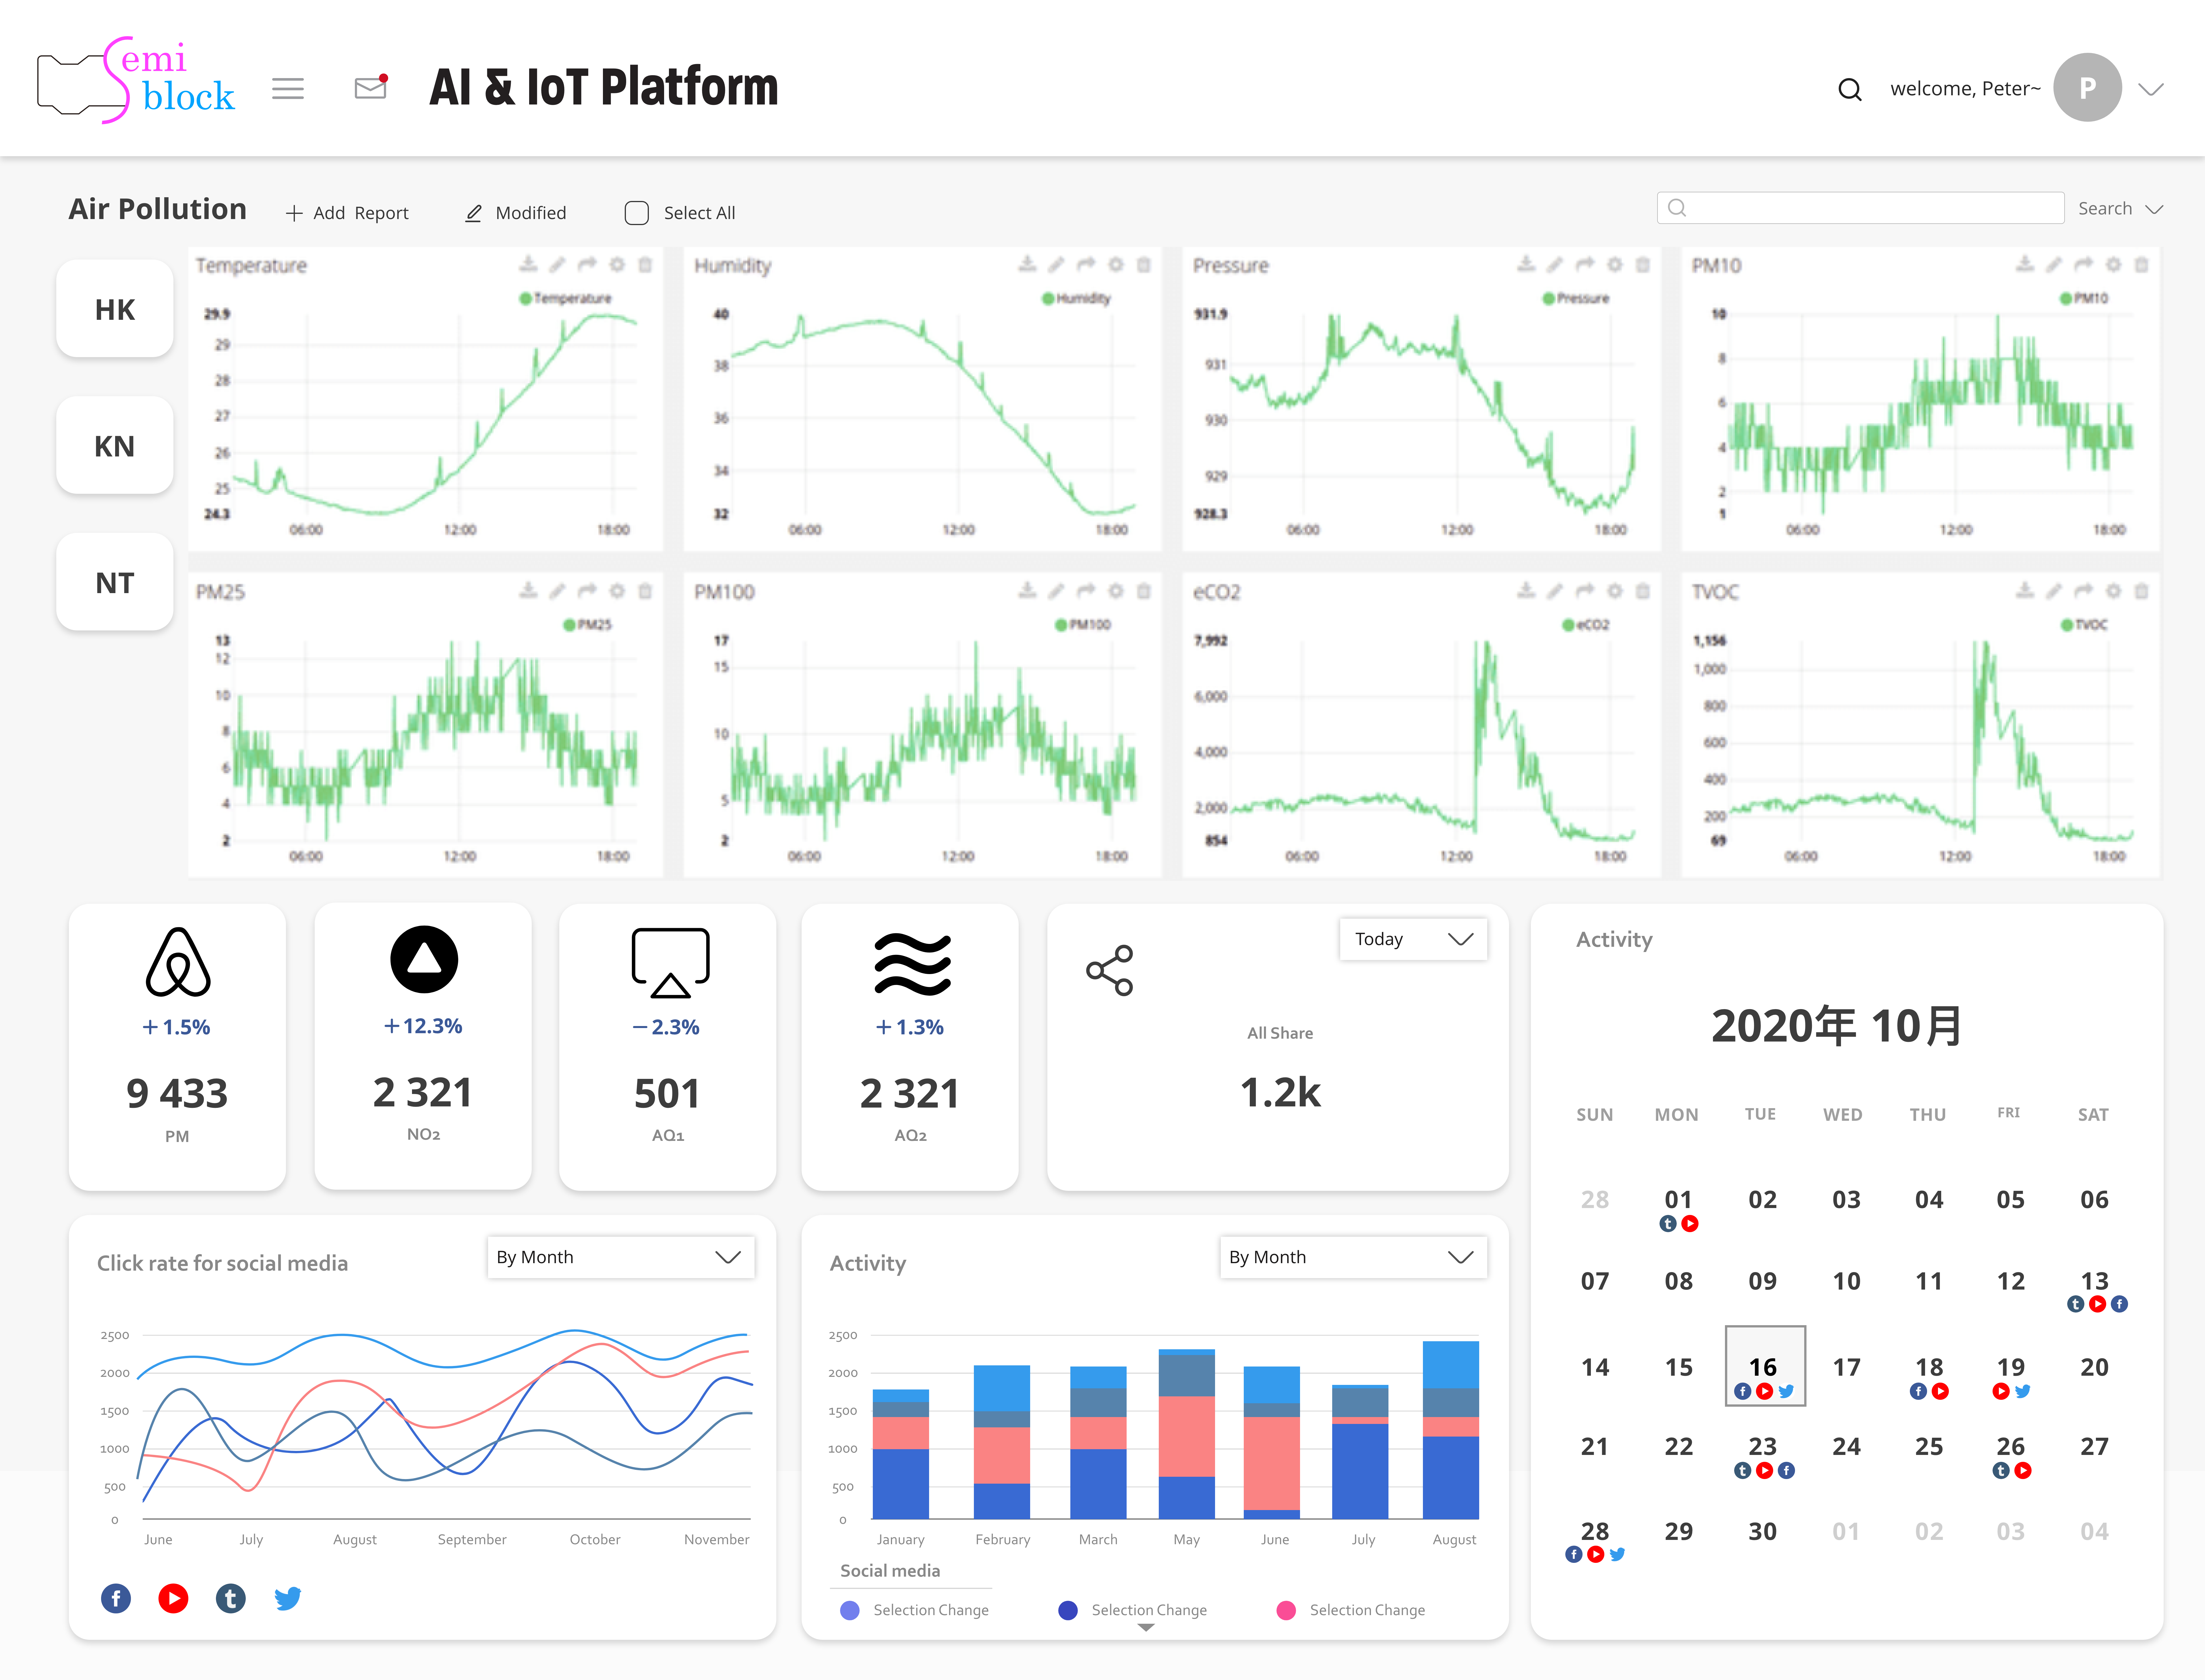The image size is (2205, 1680).
Task: Open the Today dropdown in All Share card
Action: point(1413,939)
